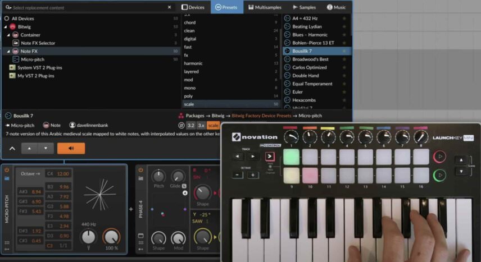481x262 pixels.
Task: Collapse the preset info pane chevron
Action: 12,149
